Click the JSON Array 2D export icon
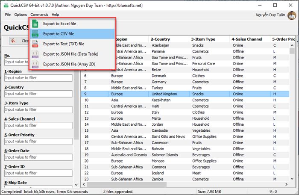Image resolution: width=299 pixels, height=195 pixels. pyautogui.click(x=35, y=64)
